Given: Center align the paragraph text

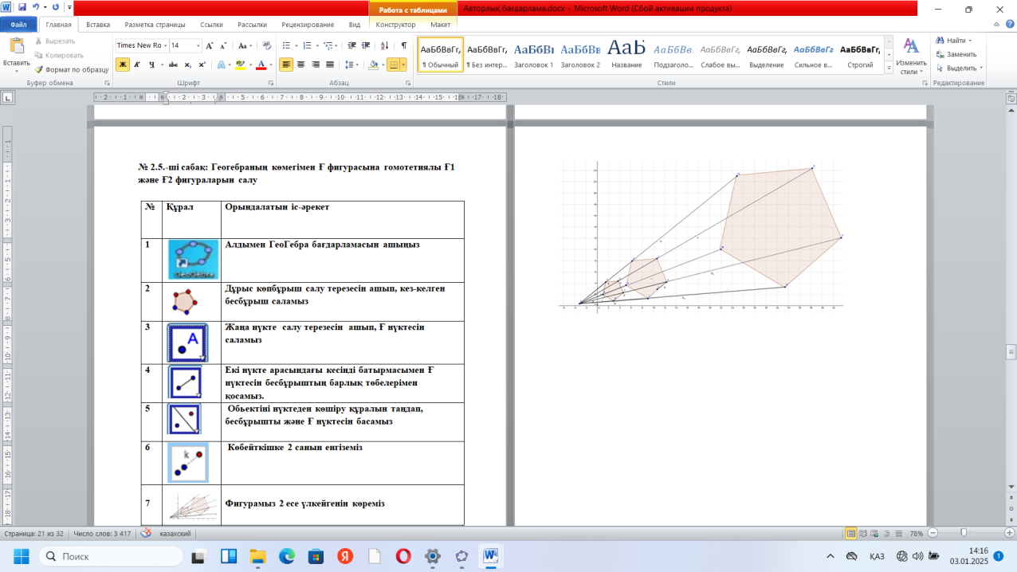Looking at the screenshot, I should click(301, 65).
